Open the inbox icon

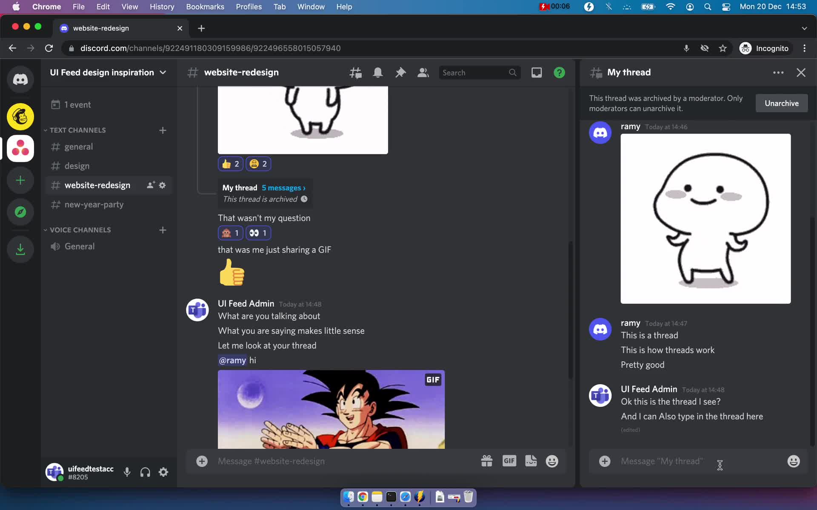537,73
